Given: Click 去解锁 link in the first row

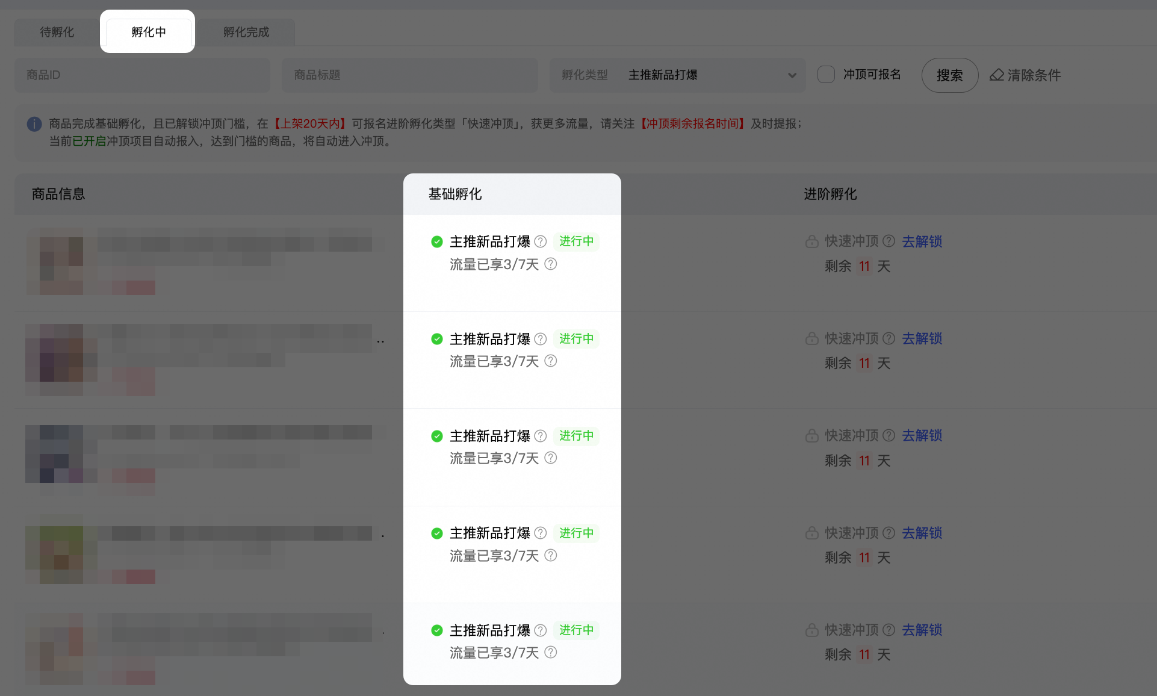Looking at the screenshot, I should 922,241.
